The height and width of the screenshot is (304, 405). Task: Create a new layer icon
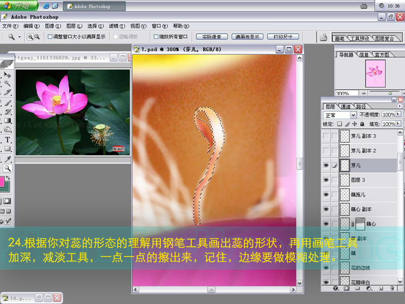pos(381,288)
